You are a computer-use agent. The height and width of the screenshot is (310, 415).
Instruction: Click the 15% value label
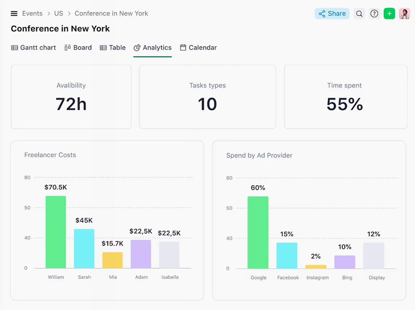click(287, 234)
